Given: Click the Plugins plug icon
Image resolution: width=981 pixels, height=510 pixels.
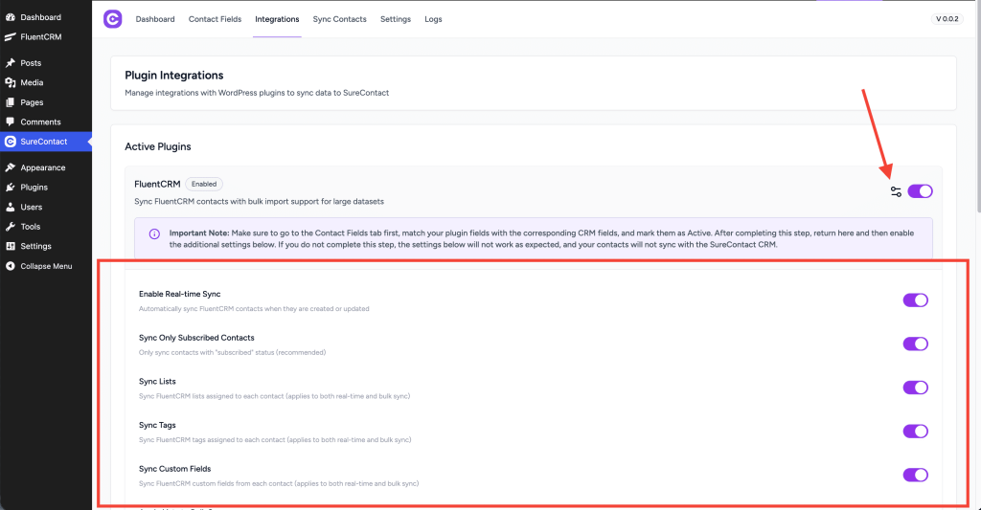Looking at the screenshot, I should coord(11,188).
